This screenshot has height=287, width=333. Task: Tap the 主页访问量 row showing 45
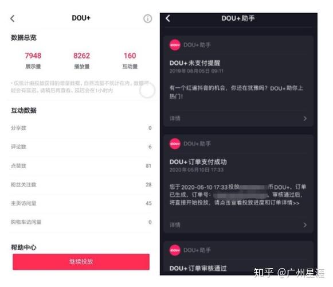81,203
